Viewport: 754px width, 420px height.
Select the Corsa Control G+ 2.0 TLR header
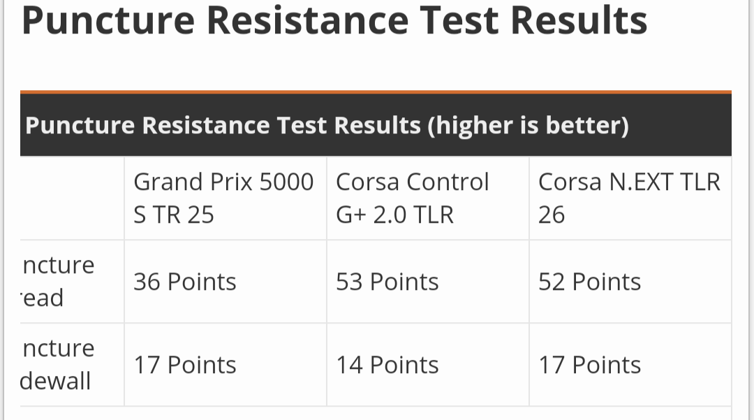[412, 198]
